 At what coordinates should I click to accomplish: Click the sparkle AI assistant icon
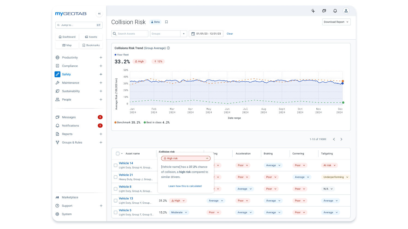click(x=313, y=11)
